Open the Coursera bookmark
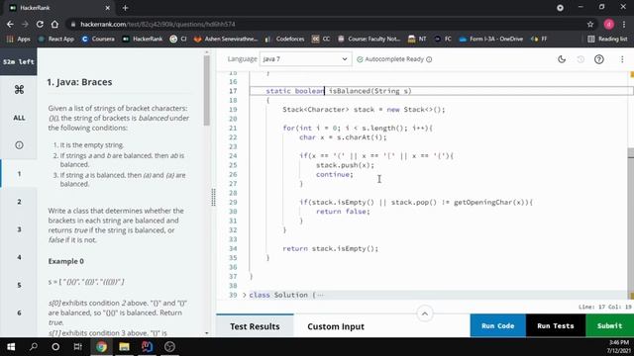Image resolution: width=634 pixels, height=356 pixels. [x=98, y=39]
